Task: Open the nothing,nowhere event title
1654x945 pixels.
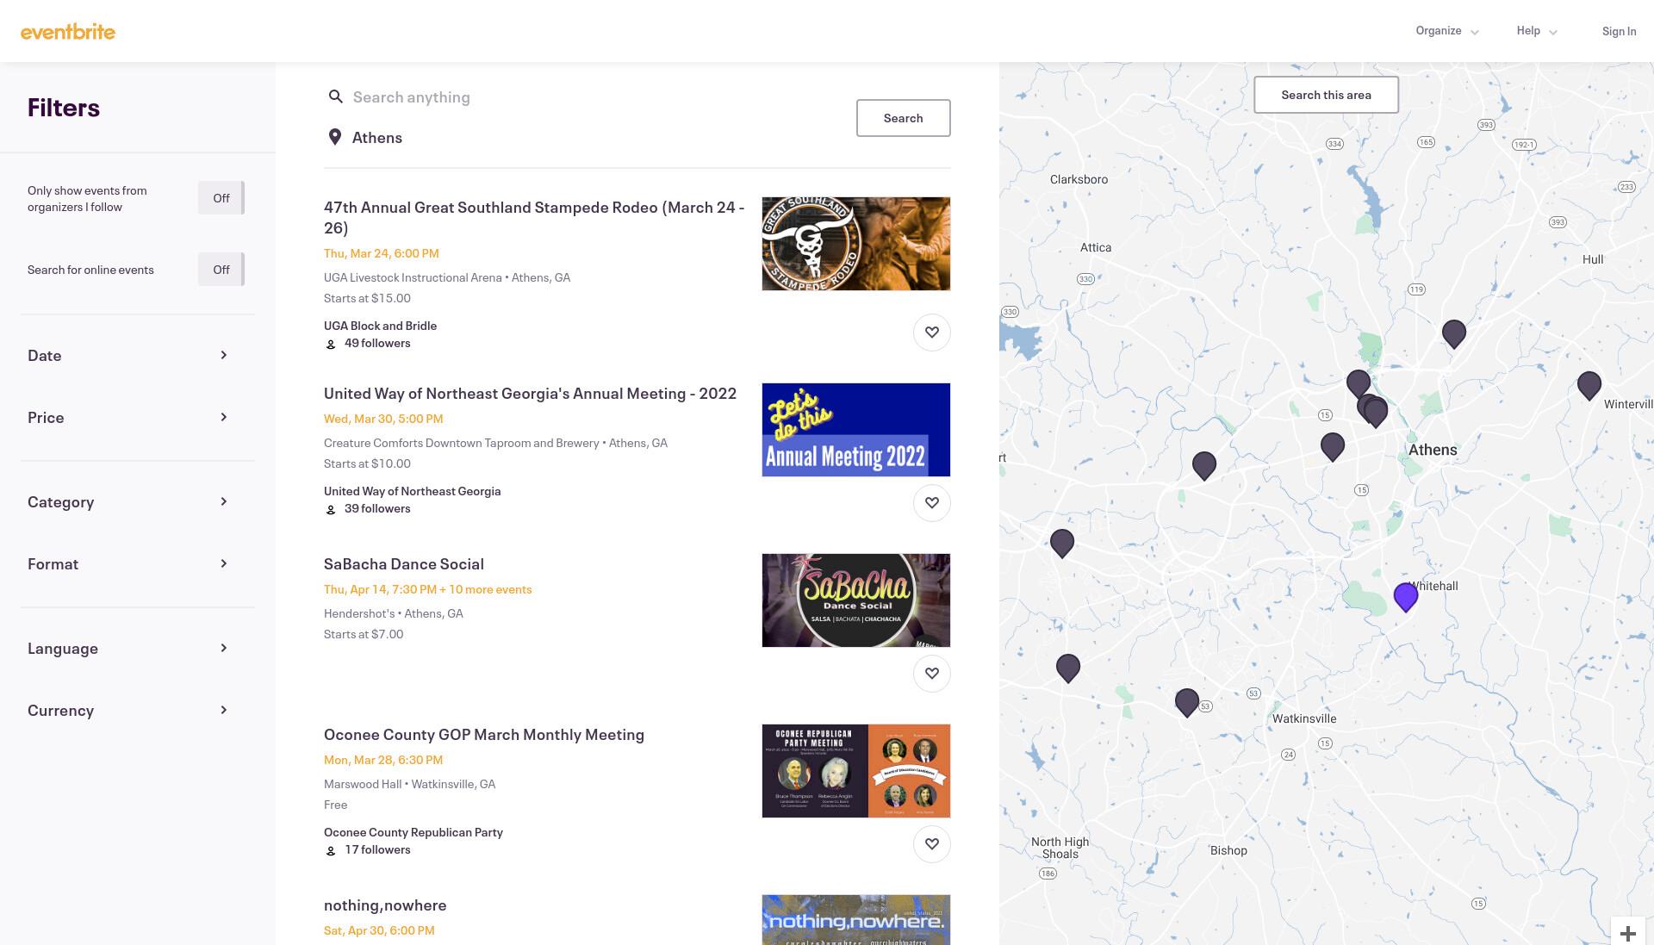Action: 385,905
